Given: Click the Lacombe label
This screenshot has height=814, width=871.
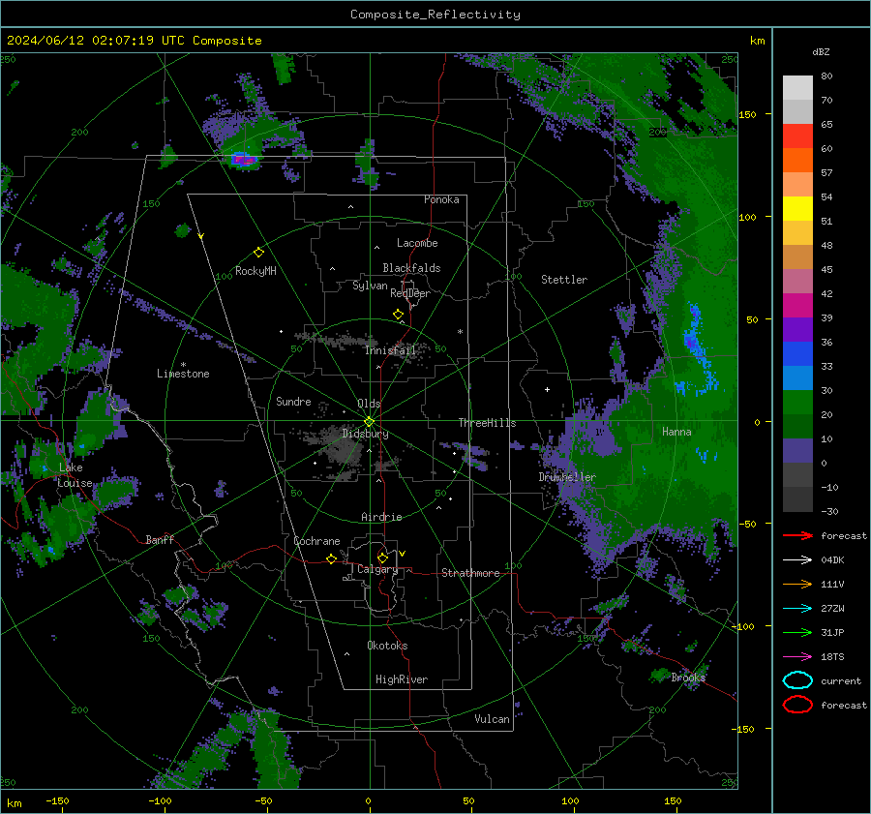Looking at the screenshot, I should coord(417,243).
